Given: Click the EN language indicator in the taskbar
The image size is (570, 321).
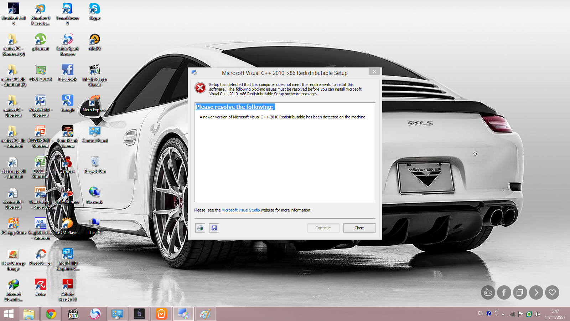Looking at the screenshot, I should tap(481, 313).
